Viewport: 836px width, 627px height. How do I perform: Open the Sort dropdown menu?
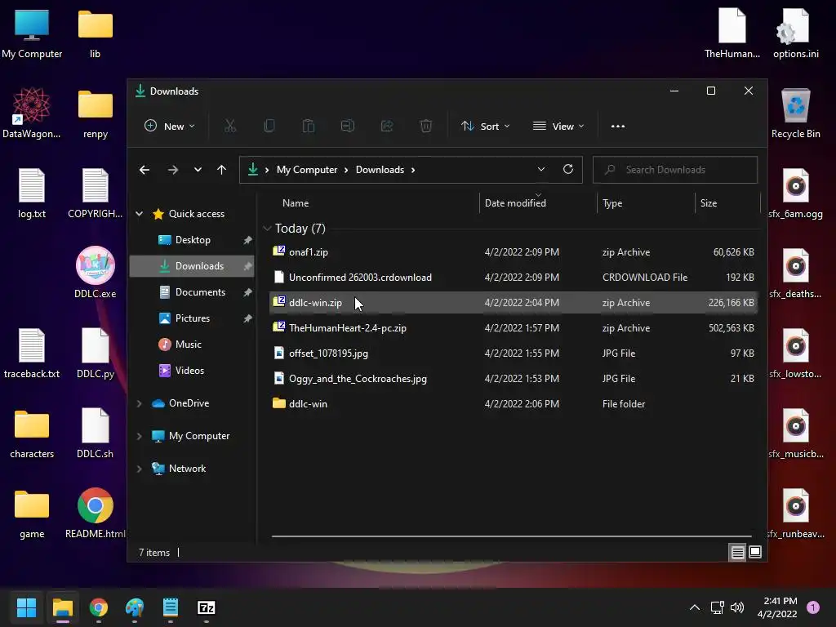pos(485,126)
